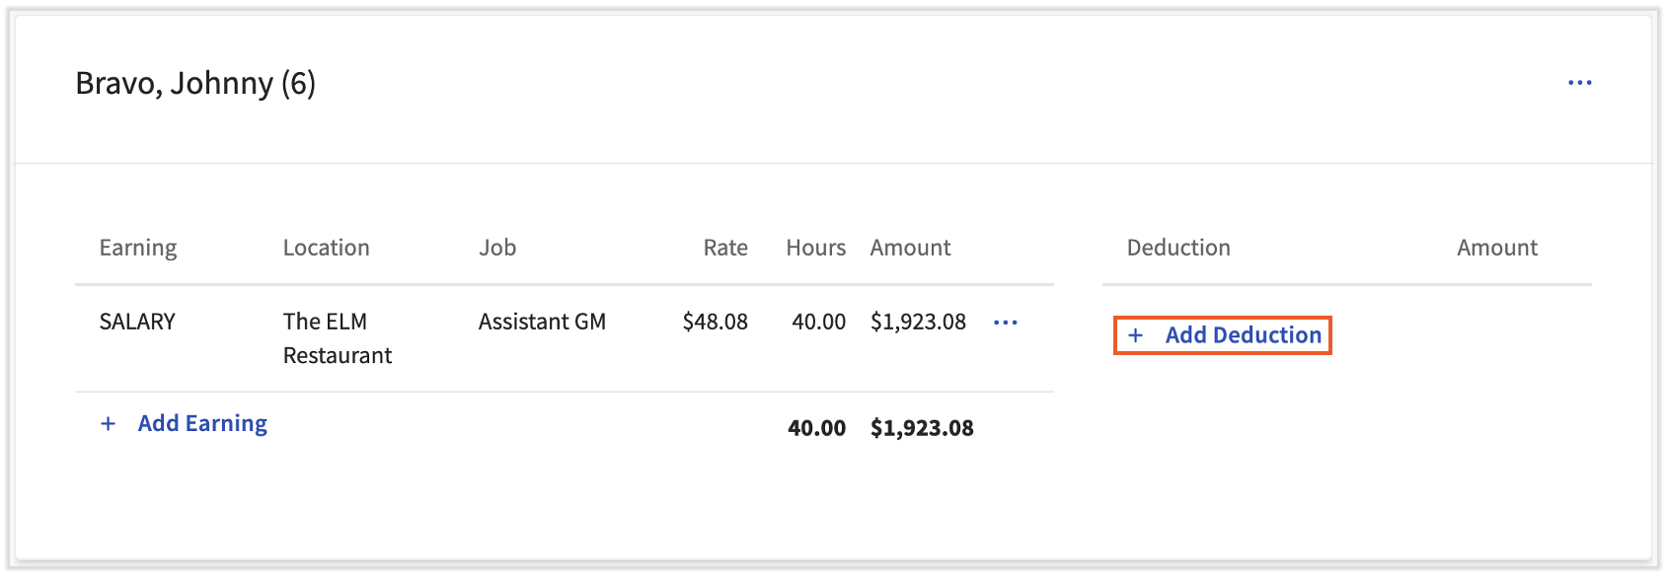The width and height of the screenshot is (1666, 578).
Task: Click the Earning column header
Action: pos(138,249)
